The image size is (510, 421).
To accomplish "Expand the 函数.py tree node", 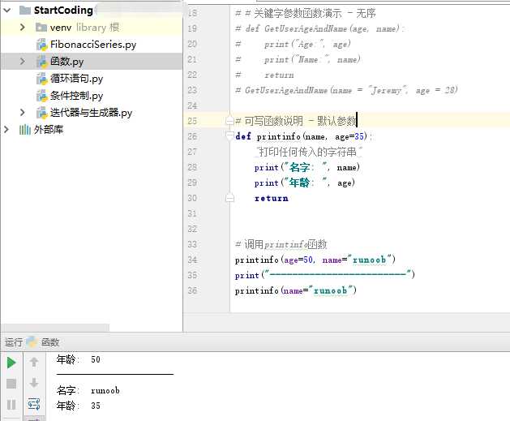I will pyautogui.click(x=23, y=61).
